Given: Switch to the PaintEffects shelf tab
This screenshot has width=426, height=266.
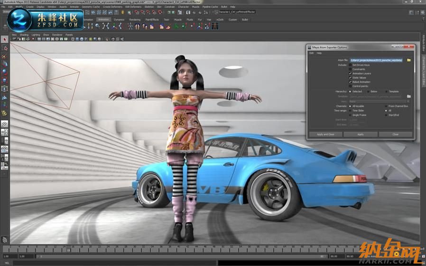Looking at the screenshot, I should pyautogui.click(x=152, y=19).
